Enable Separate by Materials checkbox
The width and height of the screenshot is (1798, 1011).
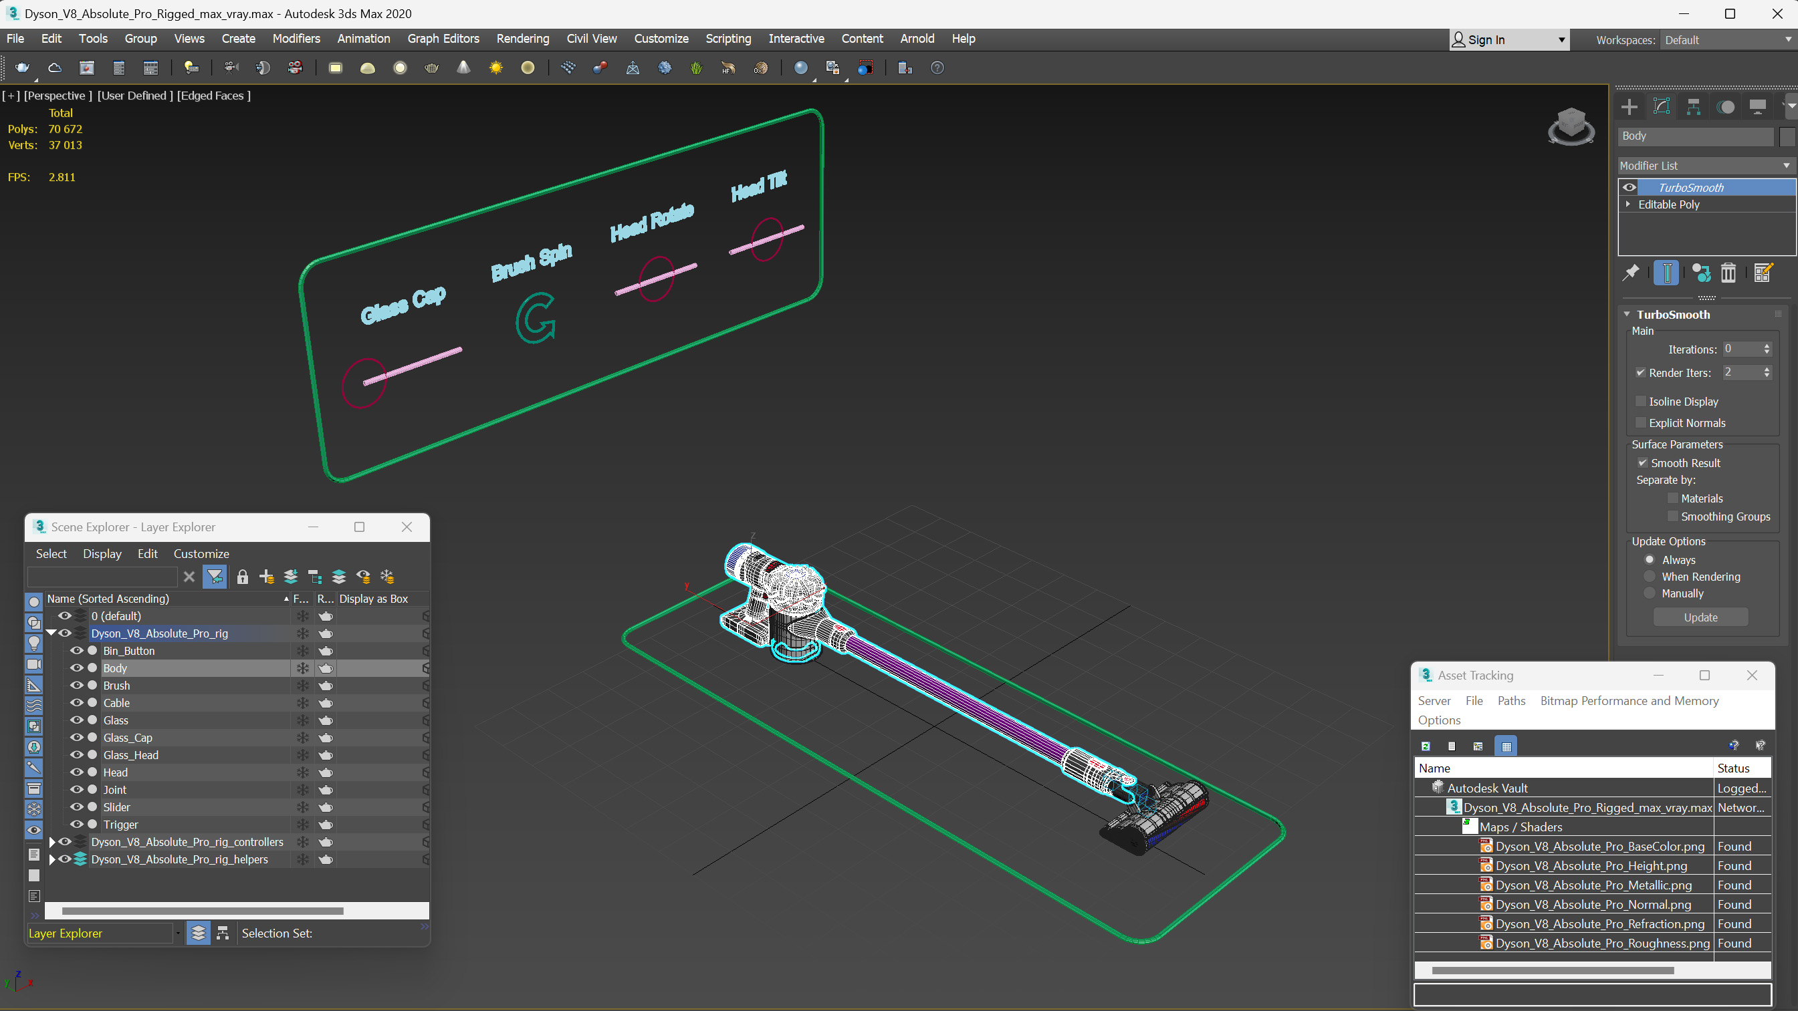[x=1673, y=498]
